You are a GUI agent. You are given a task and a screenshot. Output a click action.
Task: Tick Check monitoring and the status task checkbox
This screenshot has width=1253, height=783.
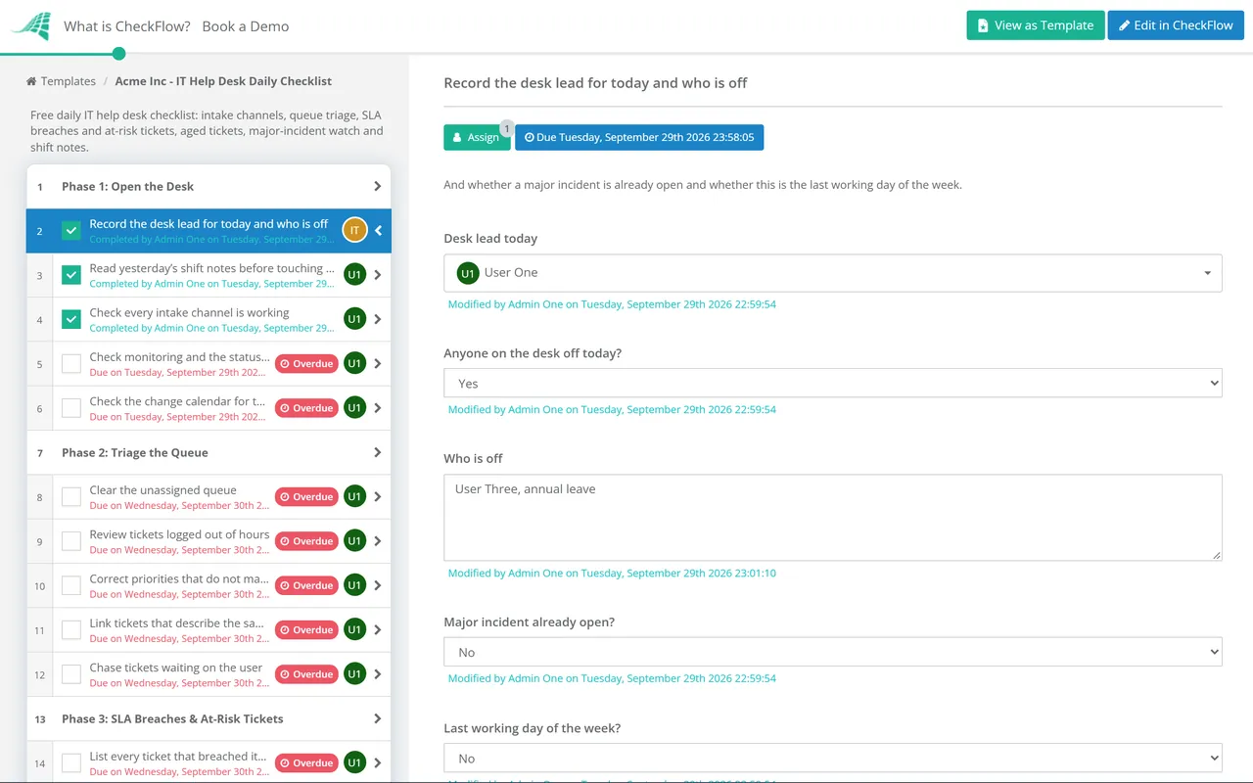tap(71, 363)
